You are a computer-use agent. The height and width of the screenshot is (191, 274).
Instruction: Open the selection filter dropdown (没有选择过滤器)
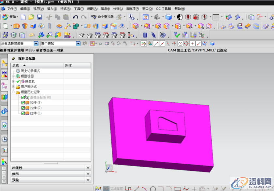pos(20,43)
